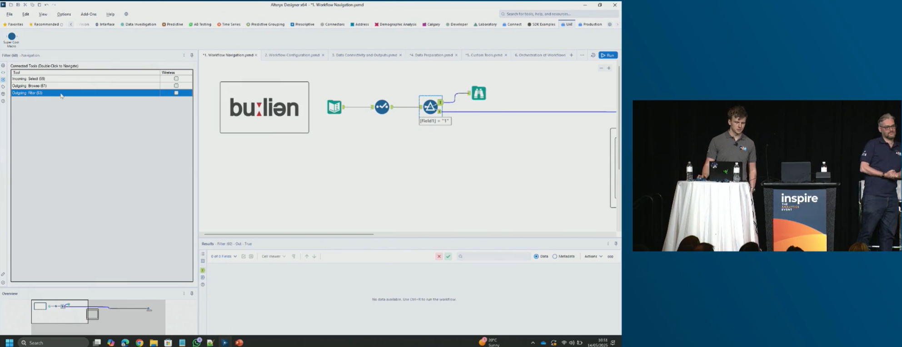Image resolution: width=902 pixels, height=347 pixels.
Task: Open the Add-Ons menu
Action: [88, 14]
